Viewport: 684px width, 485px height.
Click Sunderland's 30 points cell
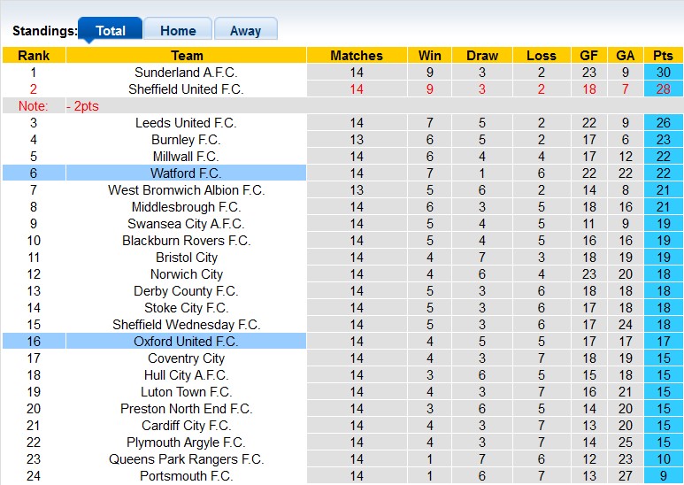(663, 73)
